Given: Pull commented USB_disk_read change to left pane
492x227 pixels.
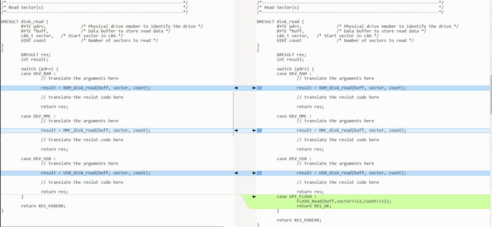Looking at the screenshot, I should tap(254, 173).
